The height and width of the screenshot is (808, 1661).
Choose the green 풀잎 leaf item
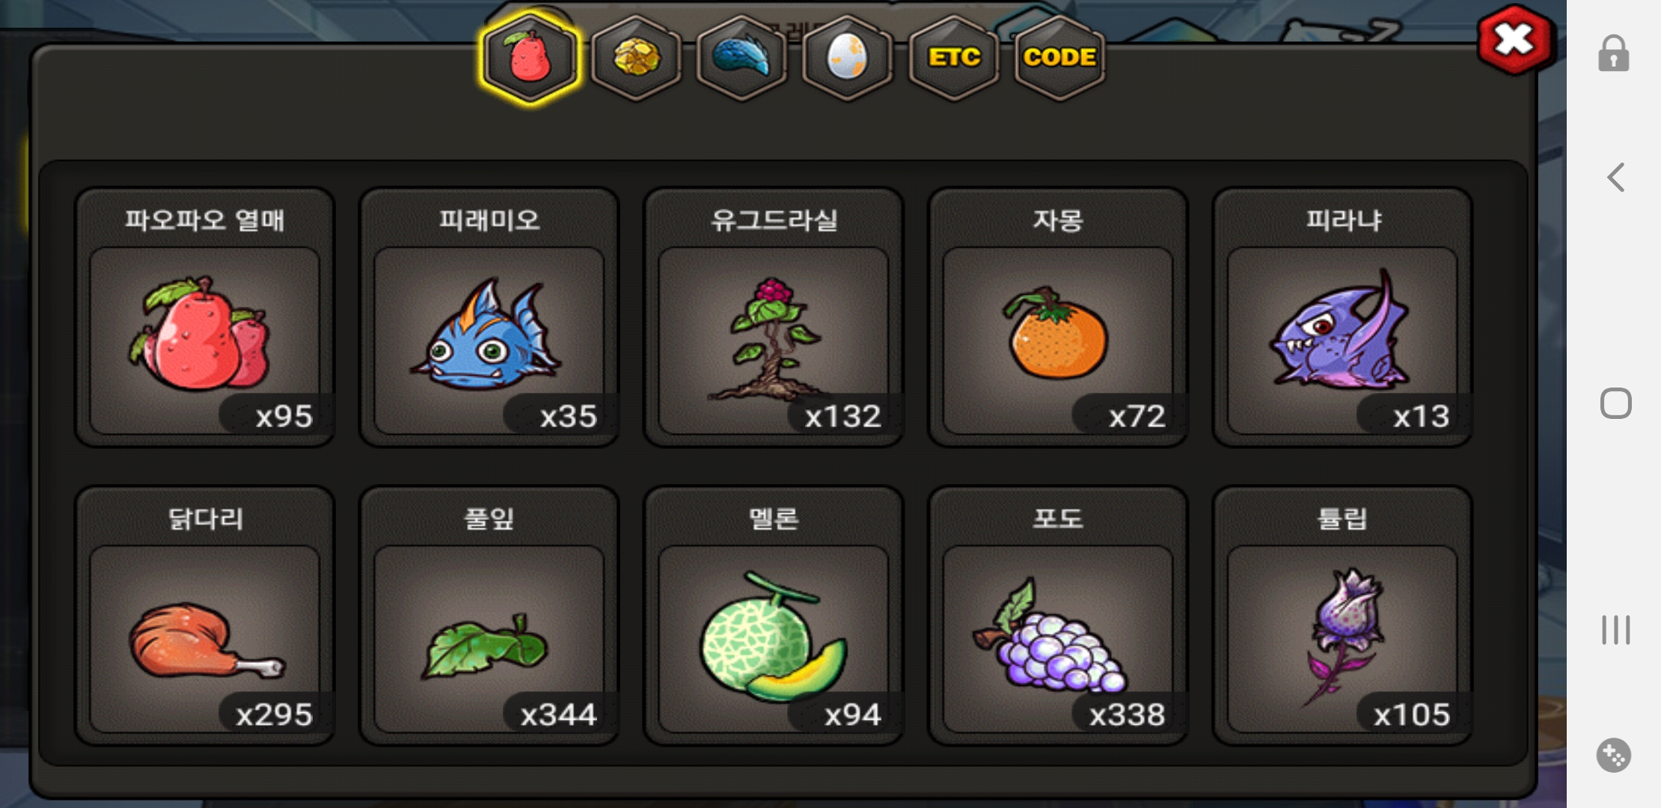(x=489, y=616)
